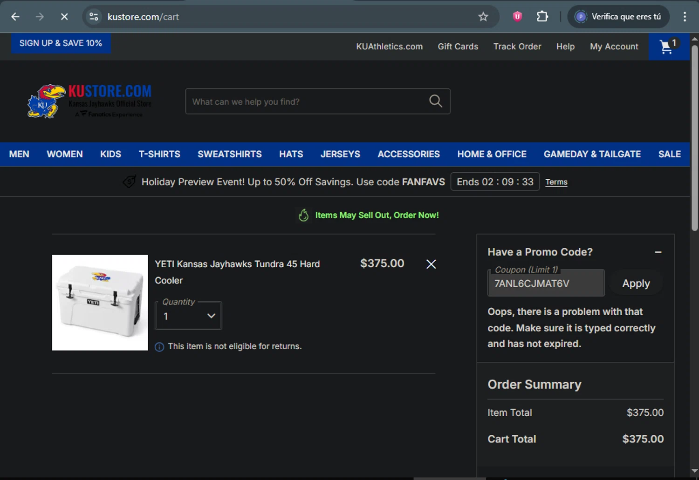
Task: Click the Holiday Preview Event banner text
Action: click(x=293, y=182)
